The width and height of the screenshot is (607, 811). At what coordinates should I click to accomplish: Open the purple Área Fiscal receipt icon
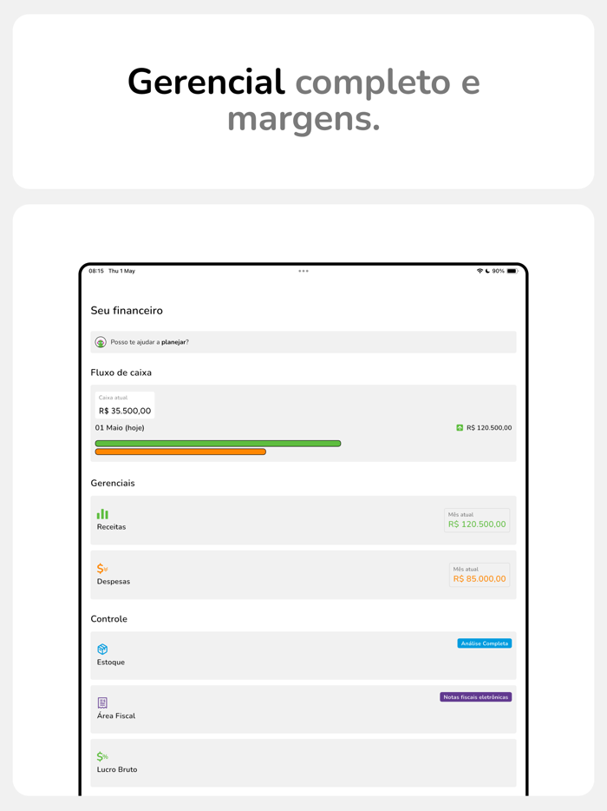tap(104, 702)
